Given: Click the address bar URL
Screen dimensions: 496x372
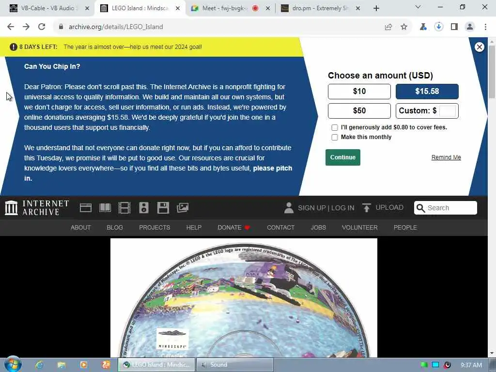Looking at the screenshot, I should 116,27.
